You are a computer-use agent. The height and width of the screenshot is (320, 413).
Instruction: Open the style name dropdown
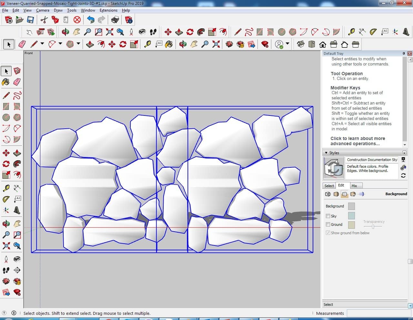click(x=372, y=160)
